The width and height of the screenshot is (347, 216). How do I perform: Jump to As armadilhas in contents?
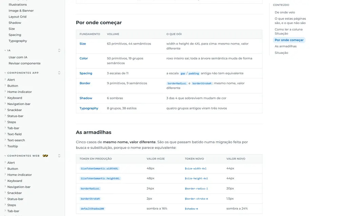coord(285,46)
